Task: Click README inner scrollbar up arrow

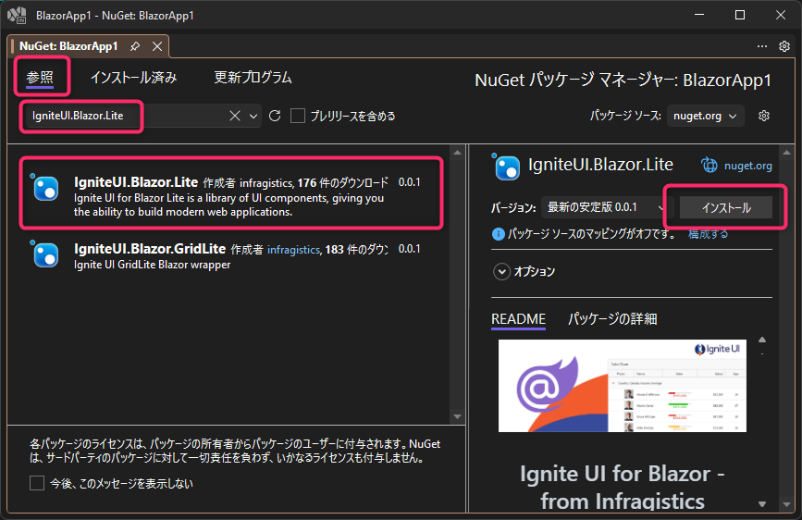Action: (x=762, y=340)
